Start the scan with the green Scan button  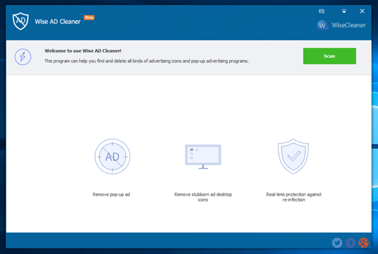pos(329,56)
